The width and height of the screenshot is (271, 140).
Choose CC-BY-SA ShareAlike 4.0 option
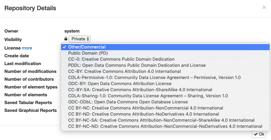tap(165, 90)
